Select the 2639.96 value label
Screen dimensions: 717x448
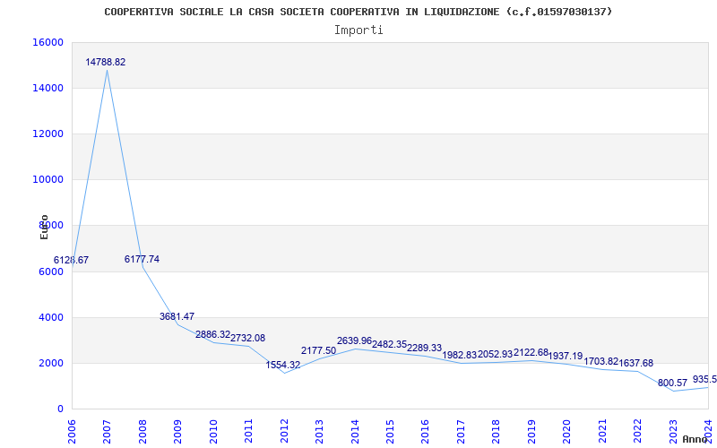[354, 340]
